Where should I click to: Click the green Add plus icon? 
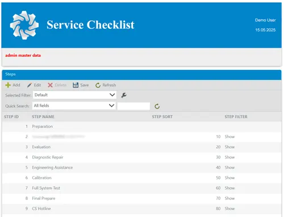click(8, 85)
